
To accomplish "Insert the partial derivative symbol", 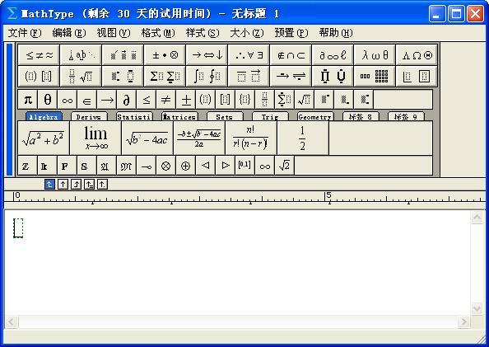I will tap(126, 100).
